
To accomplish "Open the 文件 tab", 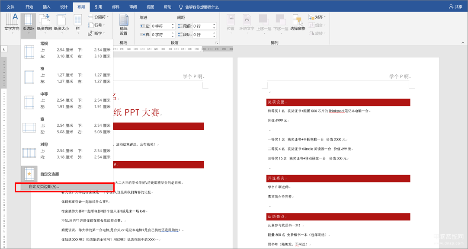I will click(x=10, y=7).
